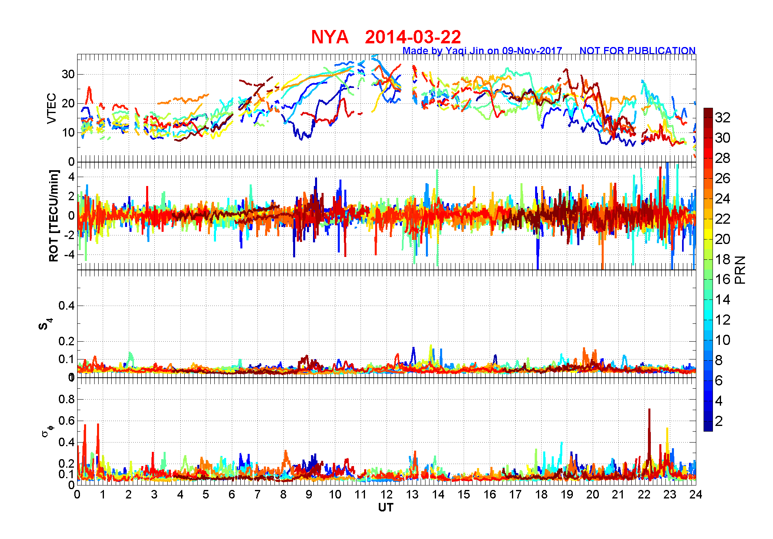Click colorbar tick label 28

[x=723, y=158]
